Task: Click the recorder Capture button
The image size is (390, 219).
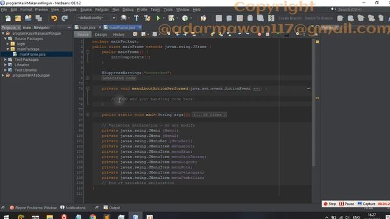Action: 366,204
